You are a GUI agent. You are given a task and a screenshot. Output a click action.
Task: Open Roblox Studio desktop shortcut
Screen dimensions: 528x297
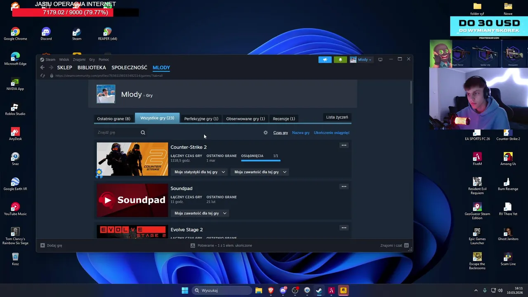pyautogui.click(x=15, y=109)
